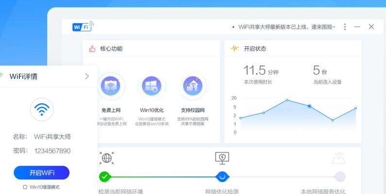Click the Win10优化 label
The width and height of the screenshot is (386, 194).
tap(151, 110)
